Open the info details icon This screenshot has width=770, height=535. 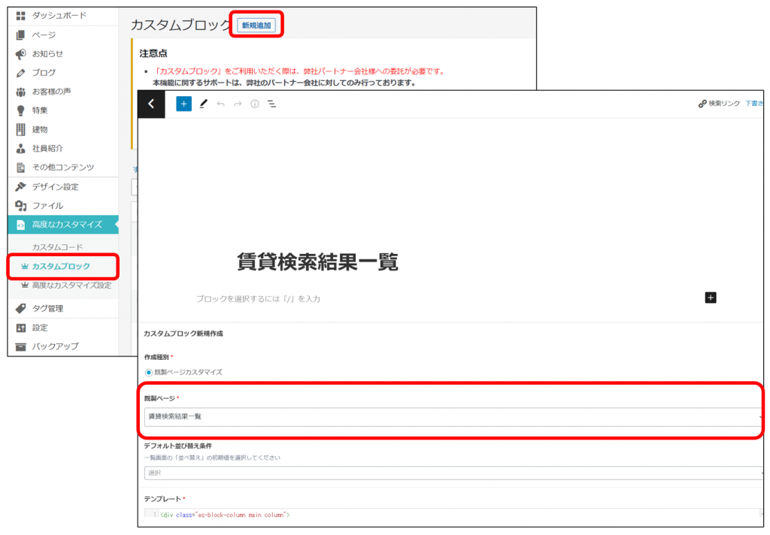[255, 104]
